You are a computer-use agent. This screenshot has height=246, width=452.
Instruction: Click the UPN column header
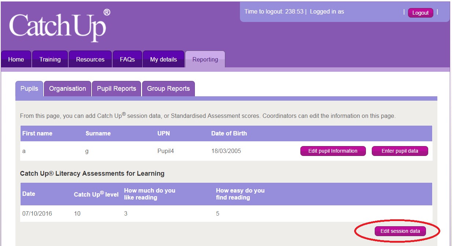tap(164, 133)
